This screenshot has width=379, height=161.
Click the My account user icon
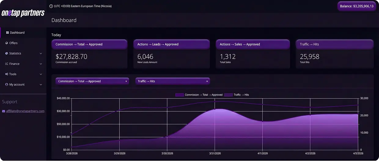click(7, 85)
